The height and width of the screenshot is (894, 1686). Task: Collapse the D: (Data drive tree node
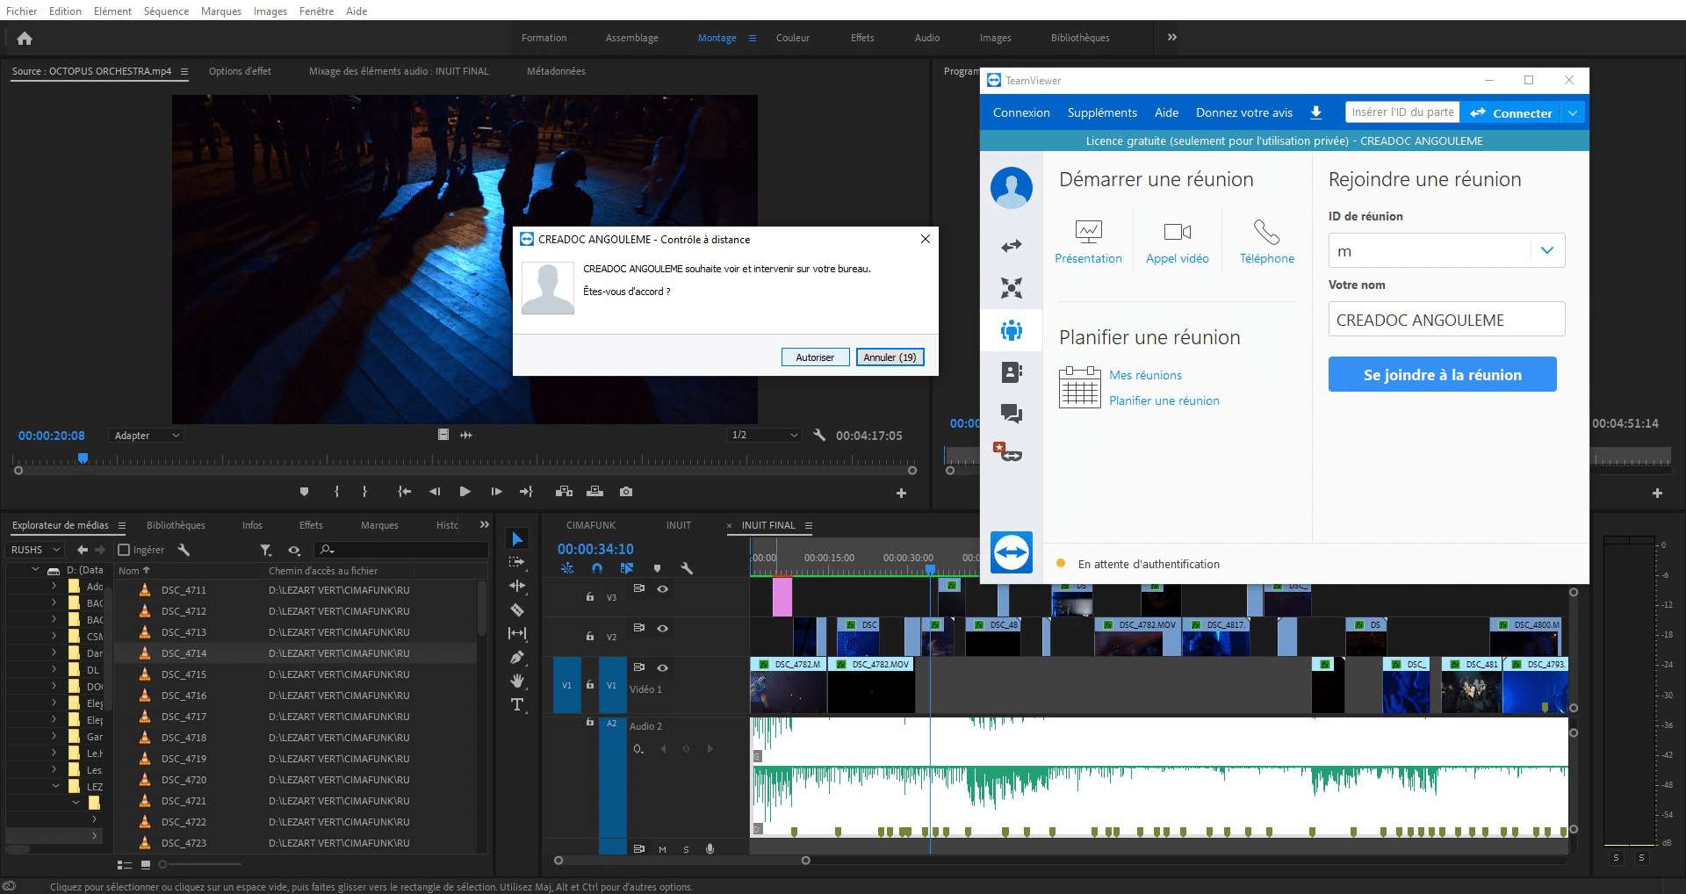pyautogui.click(x=35, y=570)
